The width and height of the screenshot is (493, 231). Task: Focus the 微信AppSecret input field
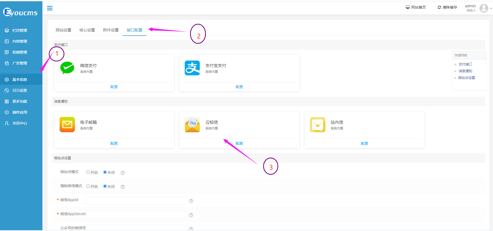click(137, 215)
